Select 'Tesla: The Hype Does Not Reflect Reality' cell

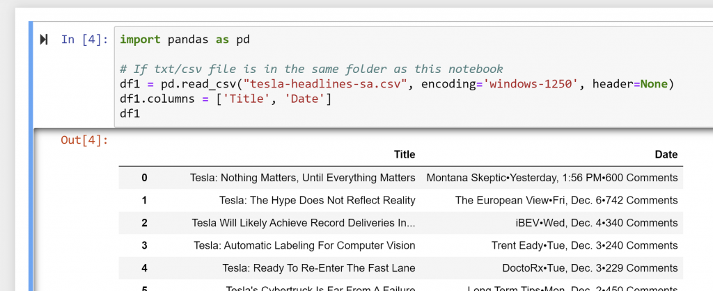click(317, 200)
